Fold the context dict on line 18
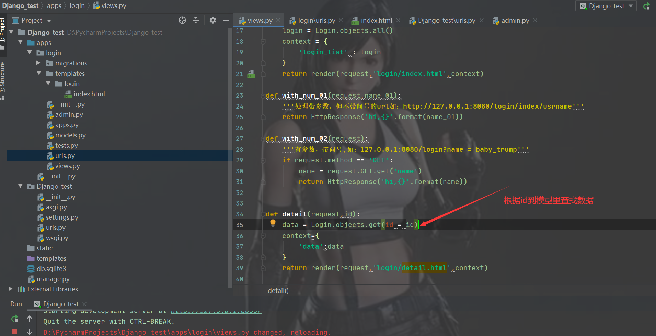656x336 pixels. pyautogui.click(x=263, y=41)
